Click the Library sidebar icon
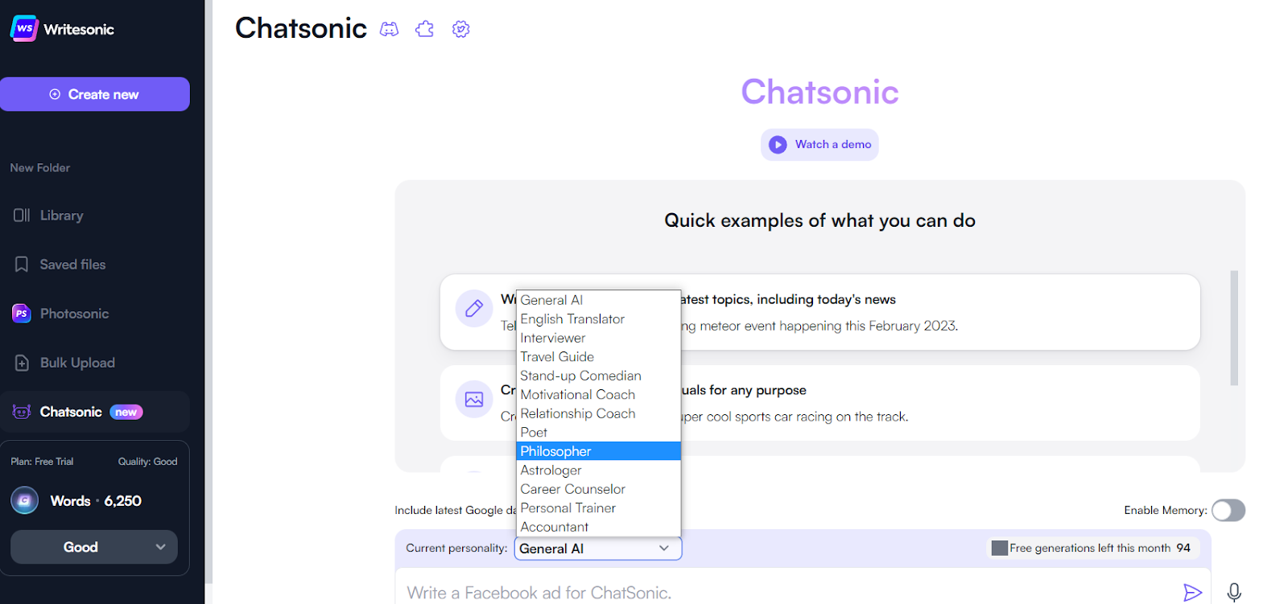 click(22, 215)
